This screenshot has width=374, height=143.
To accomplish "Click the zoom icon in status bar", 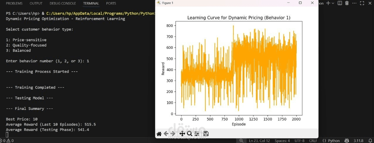I will [x=241, y=140].
